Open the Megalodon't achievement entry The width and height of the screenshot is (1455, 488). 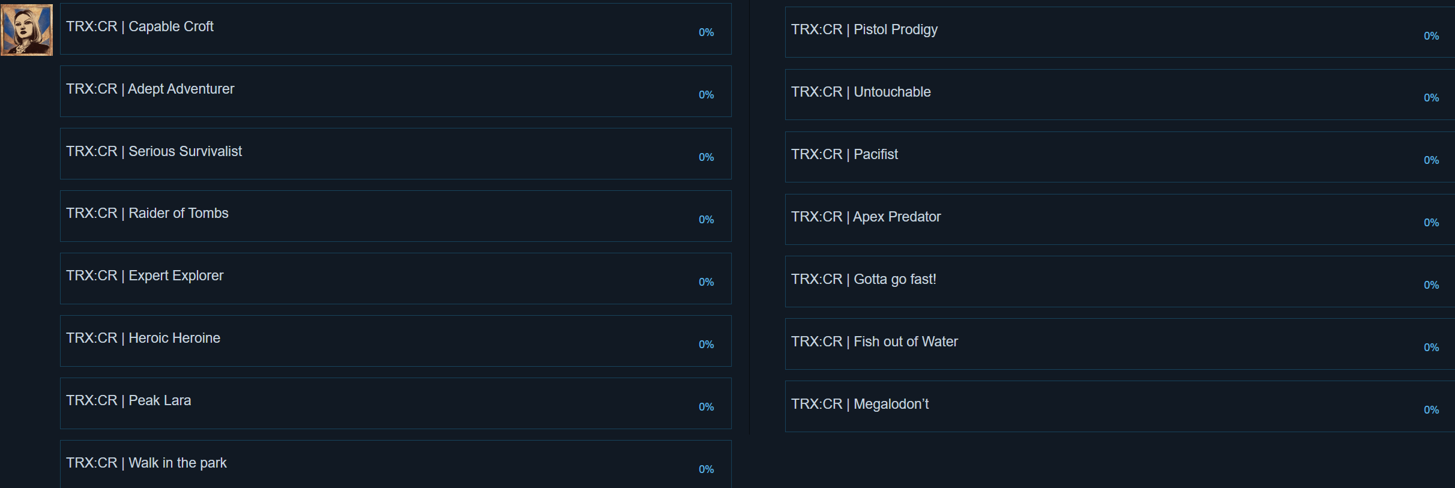tap(860, 405)
